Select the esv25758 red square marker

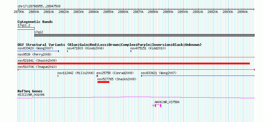pyautogui.click(x=97, y=76)
